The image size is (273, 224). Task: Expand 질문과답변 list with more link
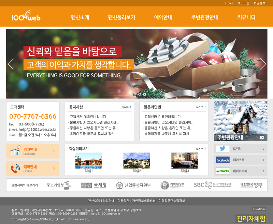201,107
